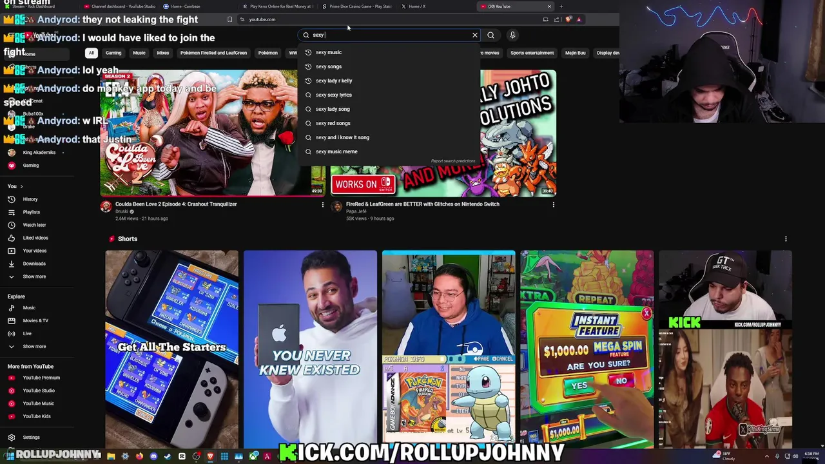825x464 pixels.
Task: Open the Shorts section options menu
Action: [786, 239]
